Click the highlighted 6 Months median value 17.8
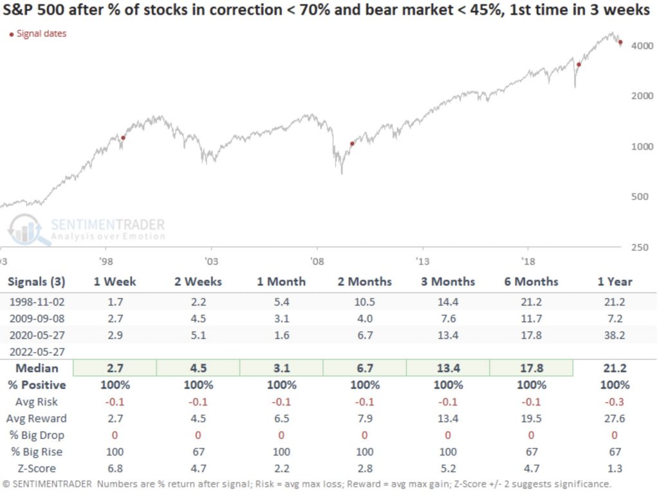 coord(531,367)
